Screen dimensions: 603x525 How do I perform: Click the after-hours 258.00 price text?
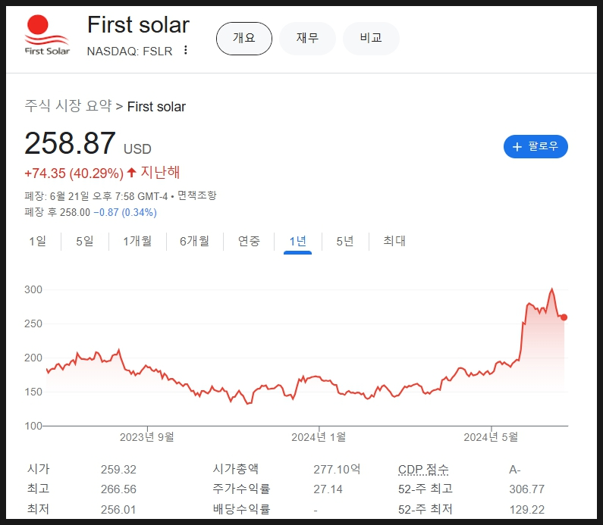pos(75,212)
